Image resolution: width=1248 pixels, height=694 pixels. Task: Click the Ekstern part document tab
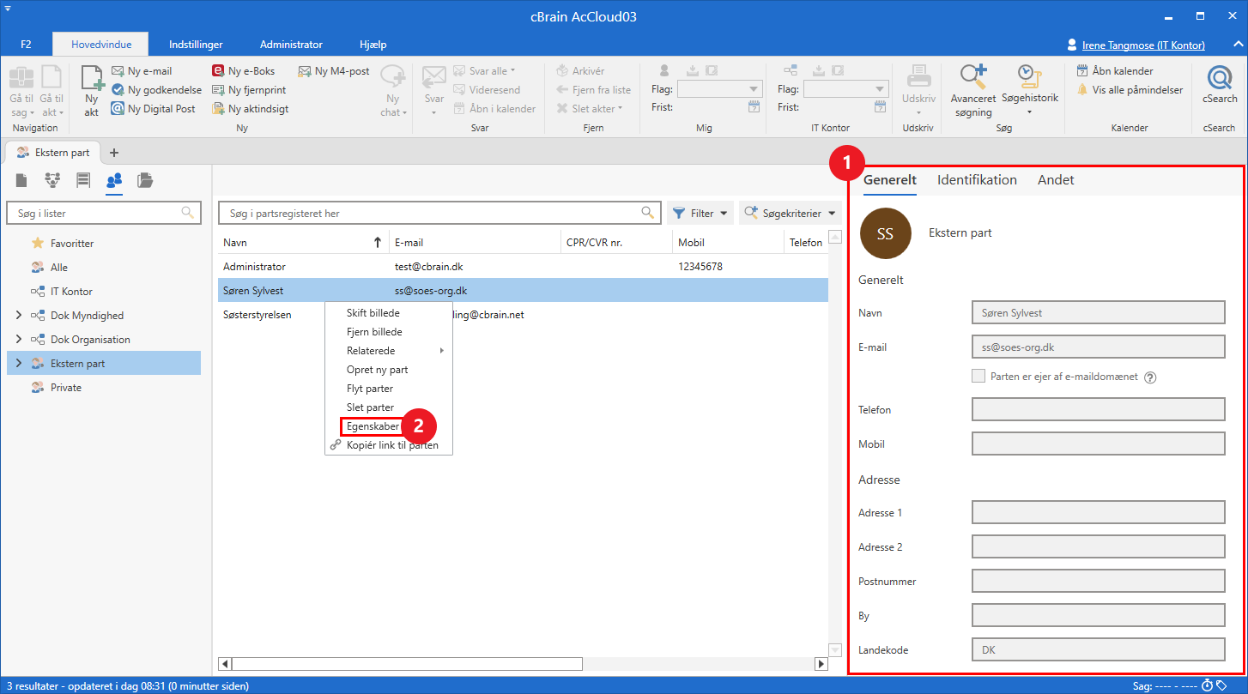point(55,152)
